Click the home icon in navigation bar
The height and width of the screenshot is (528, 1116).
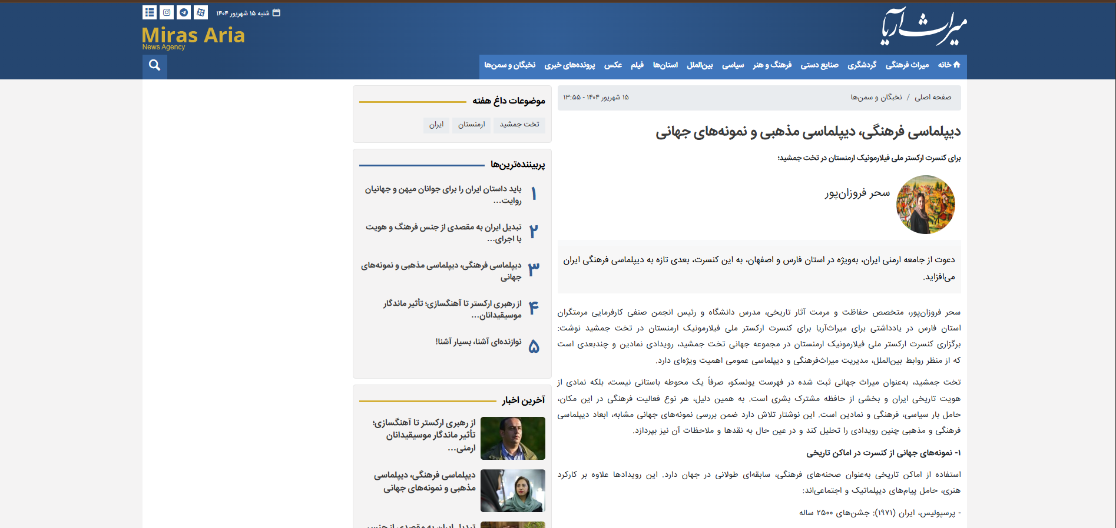coord(956,65)
